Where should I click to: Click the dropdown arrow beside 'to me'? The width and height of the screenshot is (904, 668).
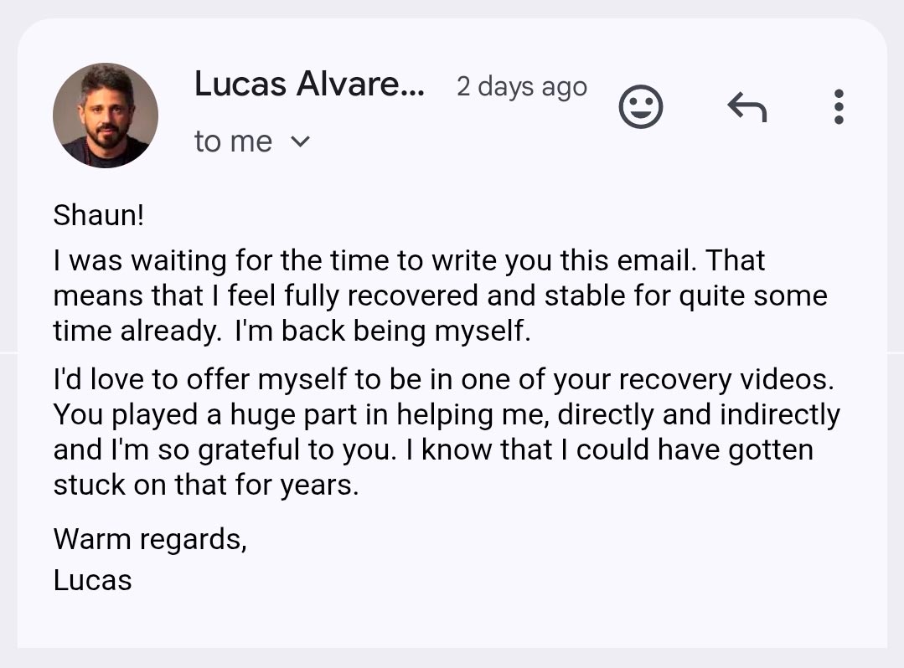coord(302,141)
